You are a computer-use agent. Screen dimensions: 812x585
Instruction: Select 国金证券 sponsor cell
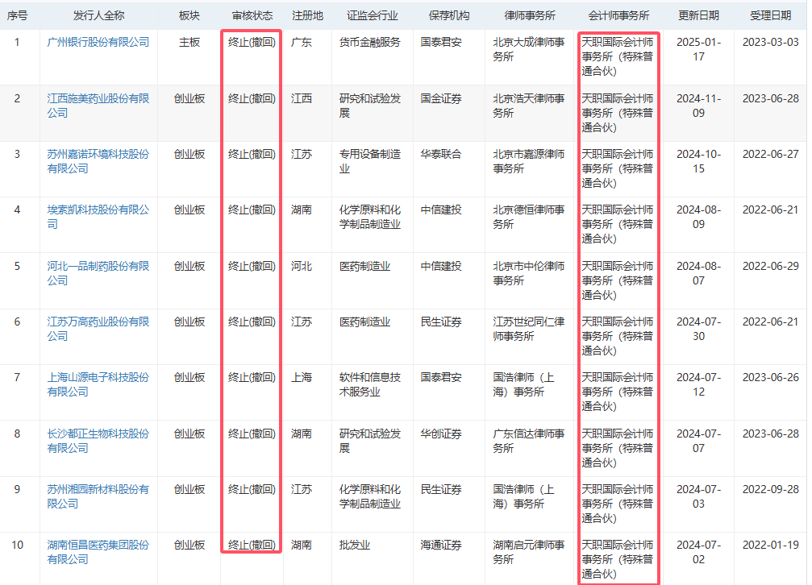[441, 98]
